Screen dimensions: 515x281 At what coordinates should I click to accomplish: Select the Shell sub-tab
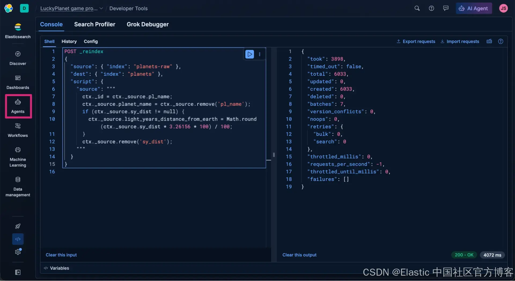click(x=49, y=42)
